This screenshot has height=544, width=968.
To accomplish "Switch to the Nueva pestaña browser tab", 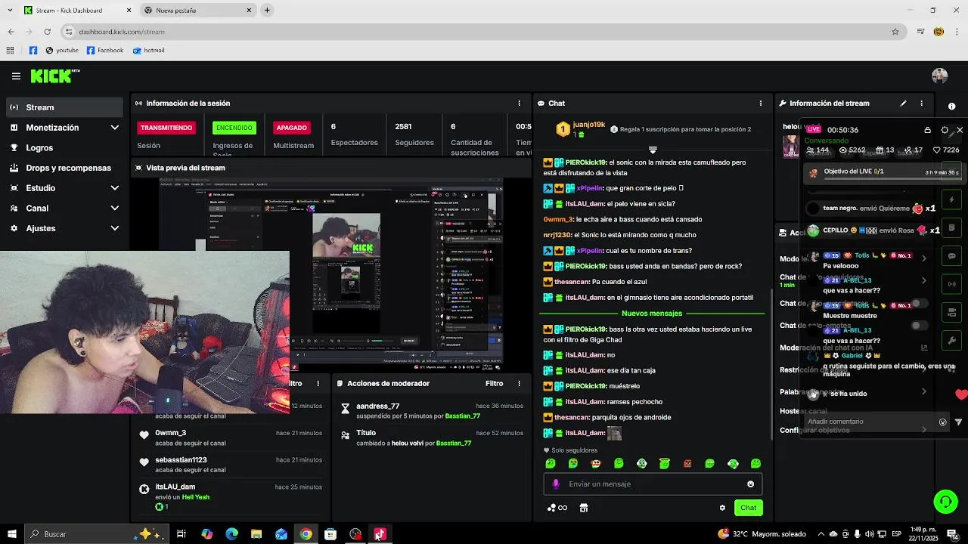I will click(199, 11).
